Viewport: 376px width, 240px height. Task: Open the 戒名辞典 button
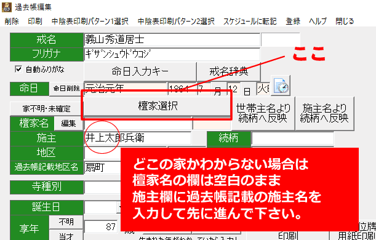(229, 71)
